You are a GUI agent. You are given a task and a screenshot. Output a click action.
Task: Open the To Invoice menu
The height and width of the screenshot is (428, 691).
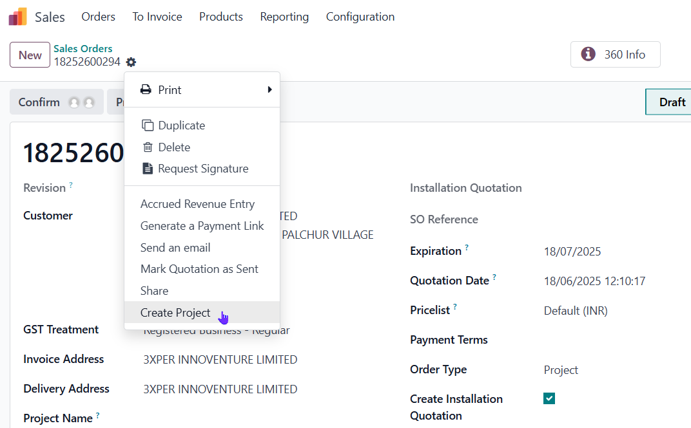(x=157, y=17)
